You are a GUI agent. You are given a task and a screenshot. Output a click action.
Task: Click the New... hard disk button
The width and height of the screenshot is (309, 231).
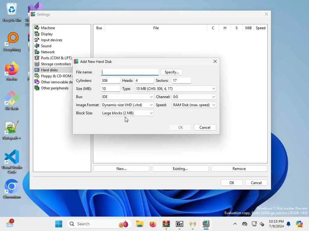[x=121, y=169]
